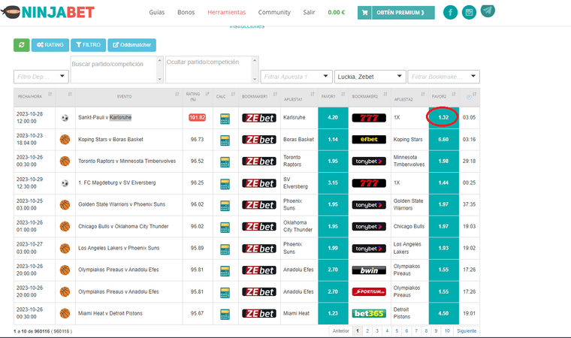
Task: Click the 6.60 odds for Koping Stars
Action: click(x=443, y=139)
